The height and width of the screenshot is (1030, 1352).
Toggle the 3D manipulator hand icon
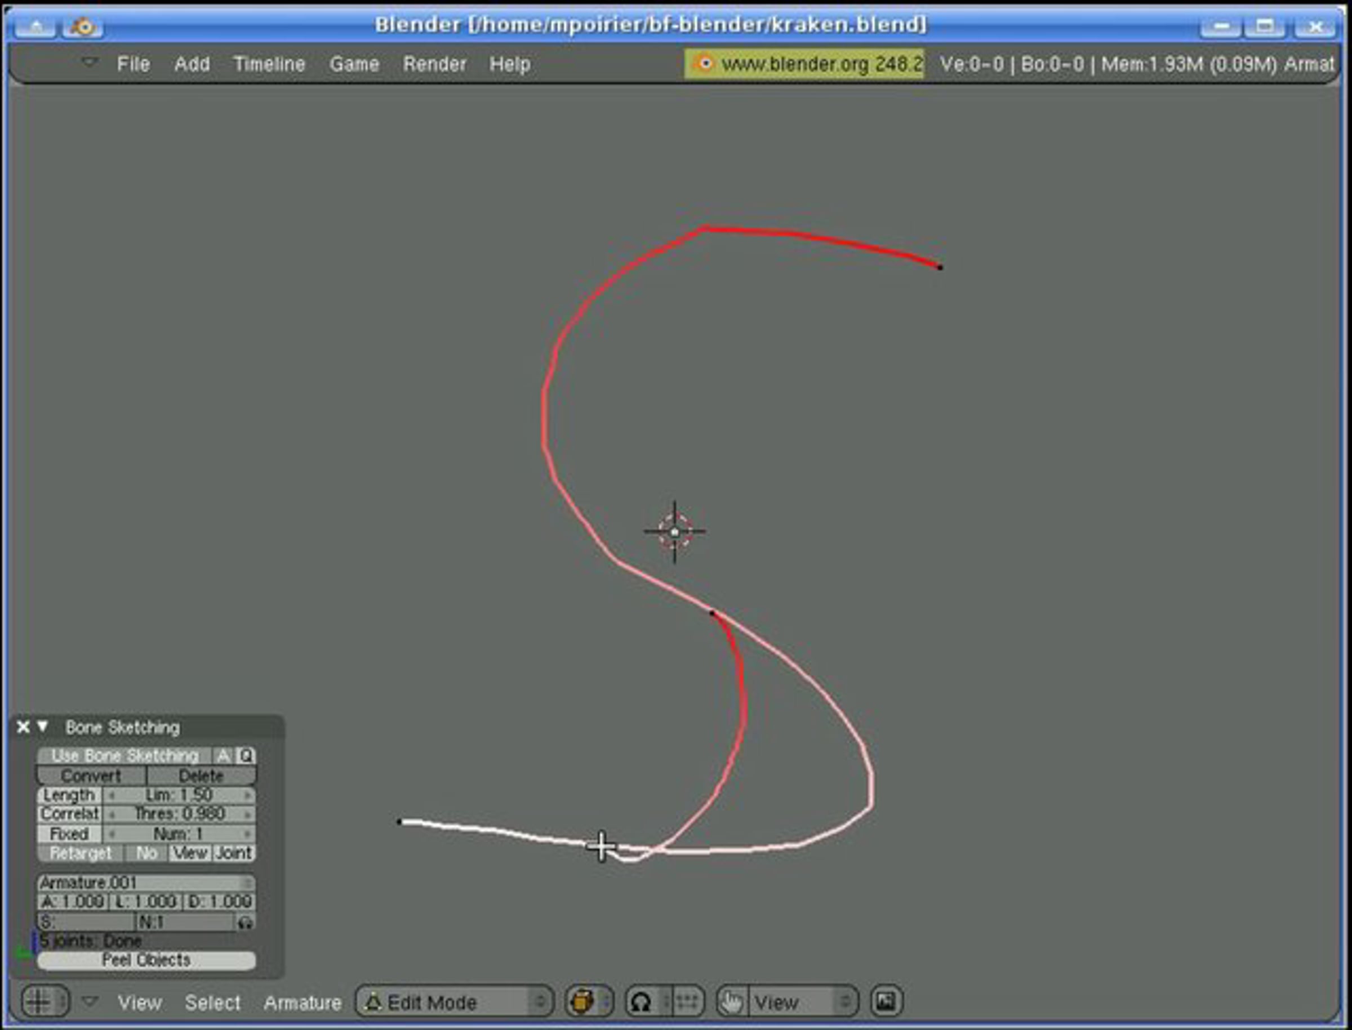[x=732, y=1002]
